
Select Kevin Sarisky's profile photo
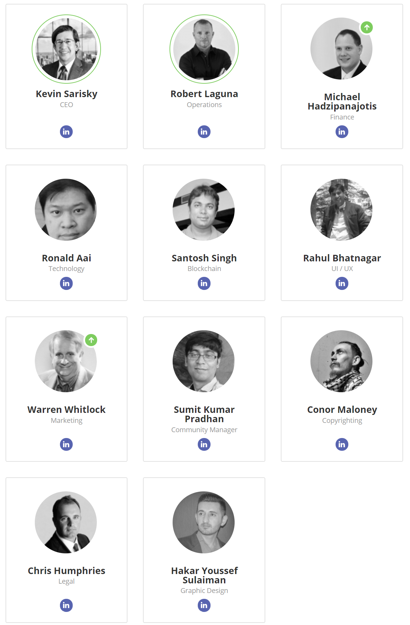(x=66, y=49)
